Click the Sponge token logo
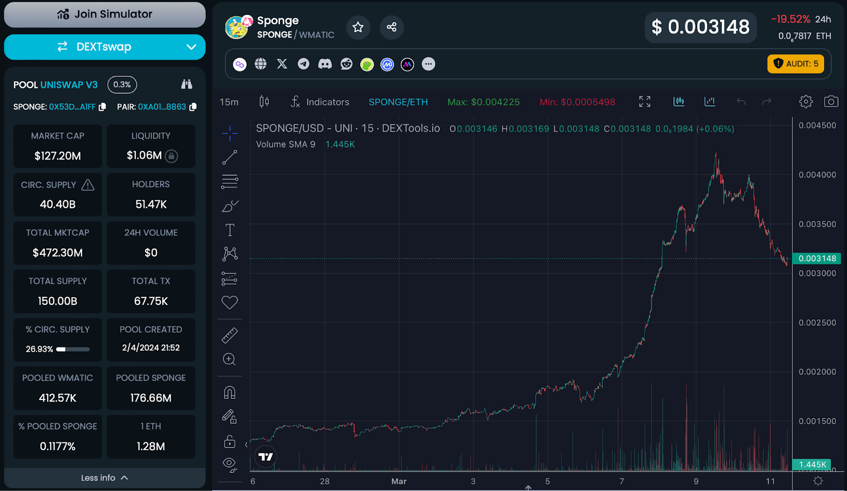Screen dimensions: 847x491 [237, 27]
